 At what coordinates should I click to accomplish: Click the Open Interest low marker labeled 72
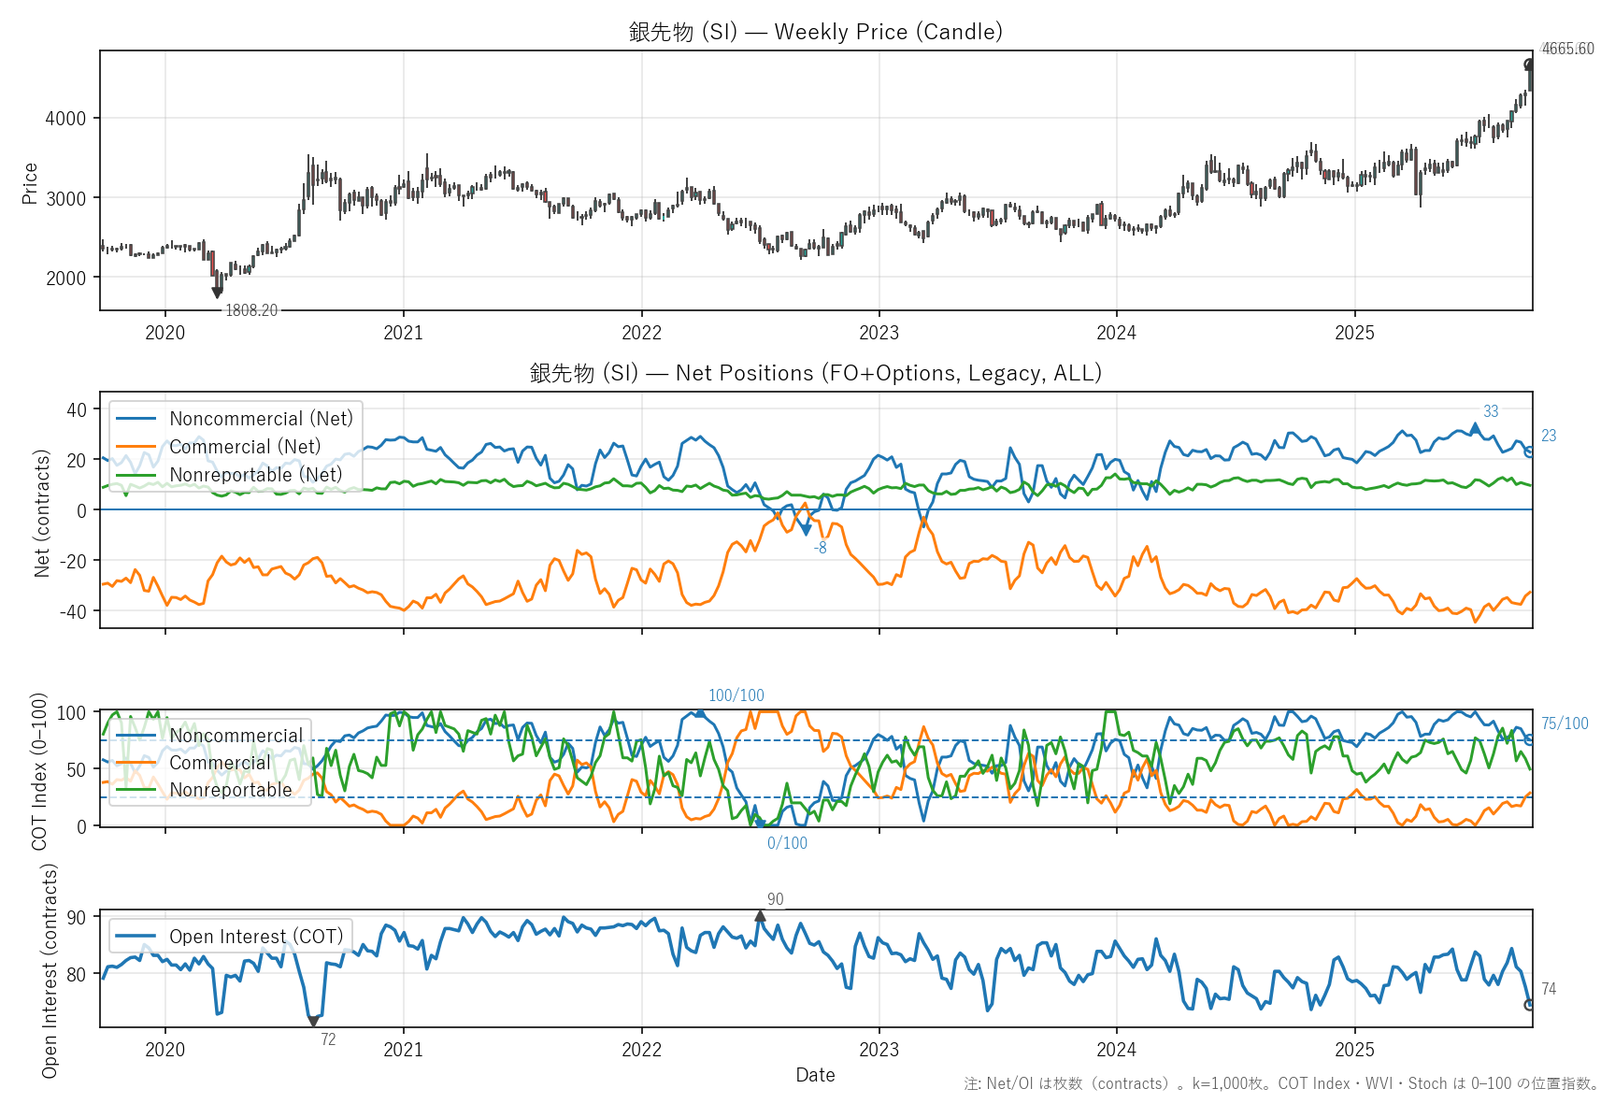[x=313, y=1021]
